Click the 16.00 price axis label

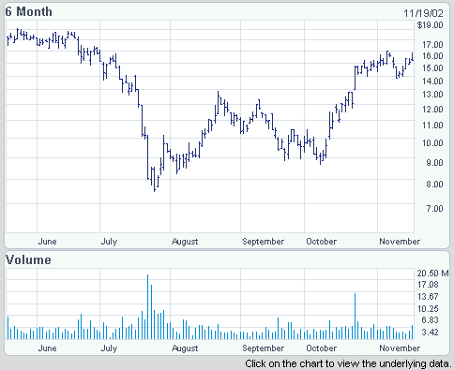click(432, 56)
